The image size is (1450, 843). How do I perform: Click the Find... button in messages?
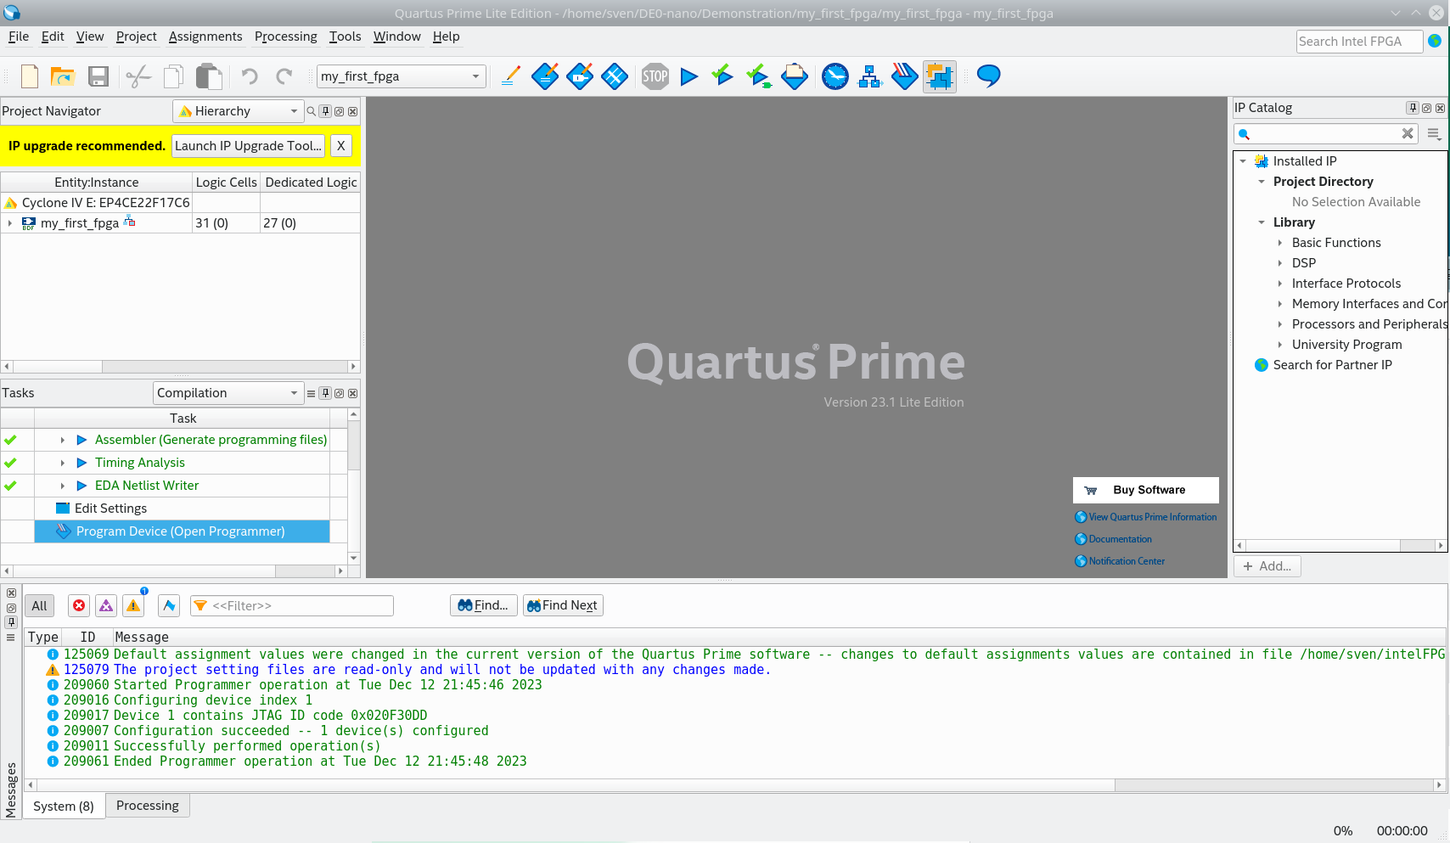click(483, 605)
